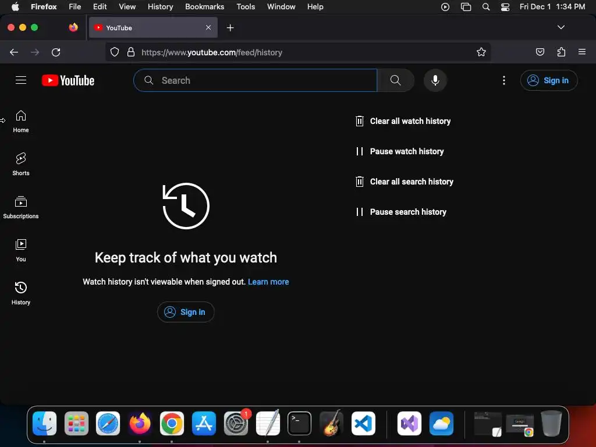Open YouTube settings three-dot menu
Screen dimensions: 596x447
point(503,80)
